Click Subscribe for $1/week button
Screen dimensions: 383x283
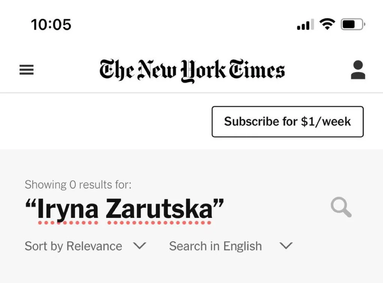coord(288,122)
